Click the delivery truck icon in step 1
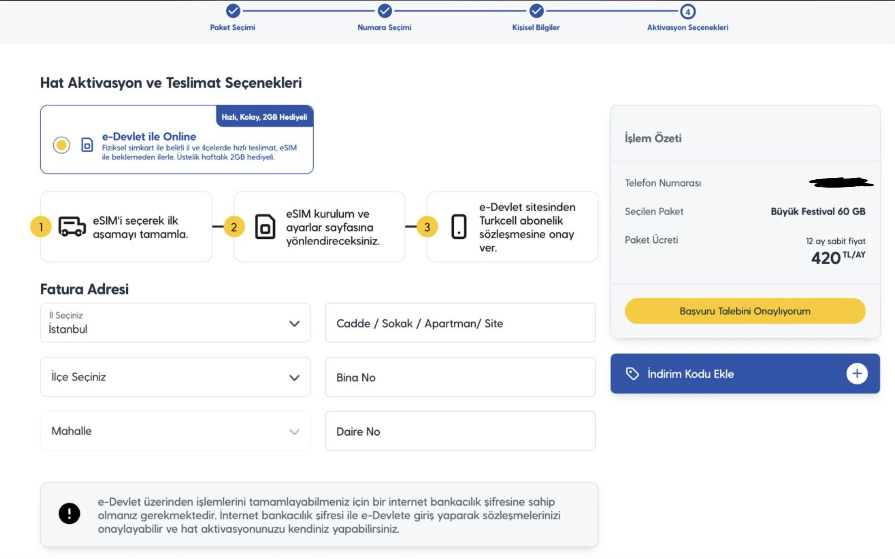 click(x=72, y=226)
